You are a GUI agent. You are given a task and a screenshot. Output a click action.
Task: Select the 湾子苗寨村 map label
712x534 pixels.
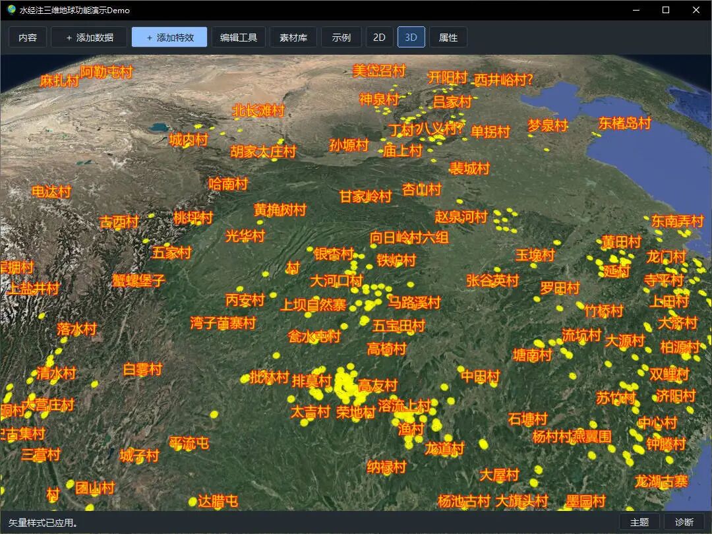pyautogui.click(x=223, y=323)
